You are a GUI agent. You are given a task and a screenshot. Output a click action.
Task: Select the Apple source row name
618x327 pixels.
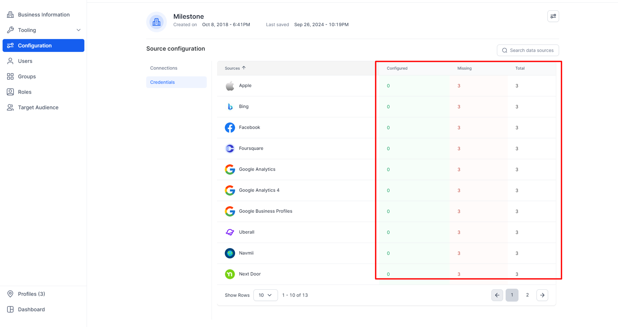[245, 85]
